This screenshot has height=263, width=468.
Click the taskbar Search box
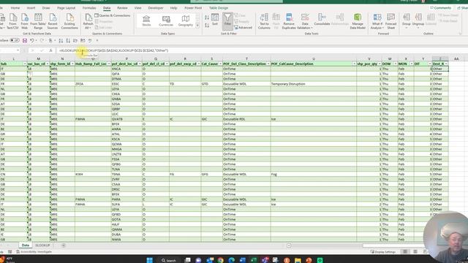tap(169, 260)
